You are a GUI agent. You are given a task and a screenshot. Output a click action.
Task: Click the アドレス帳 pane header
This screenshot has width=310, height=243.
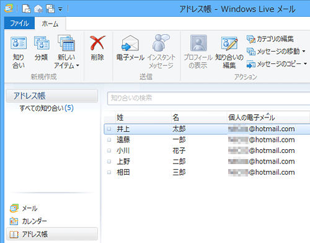click(52, 96)
